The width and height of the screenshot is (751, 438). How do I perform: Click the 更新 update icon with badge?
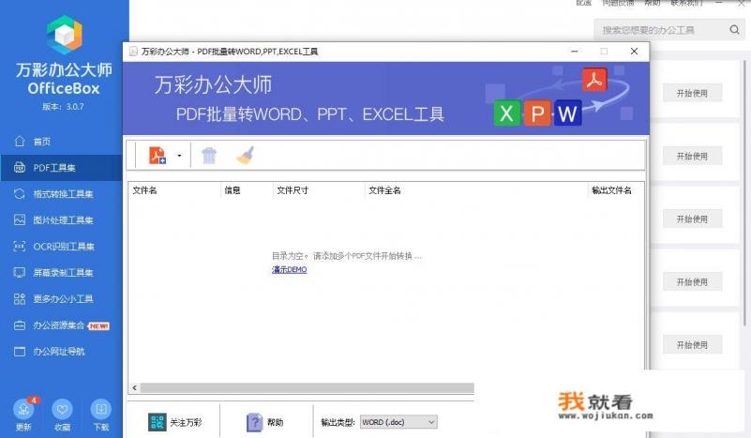[x=23, y=410]
